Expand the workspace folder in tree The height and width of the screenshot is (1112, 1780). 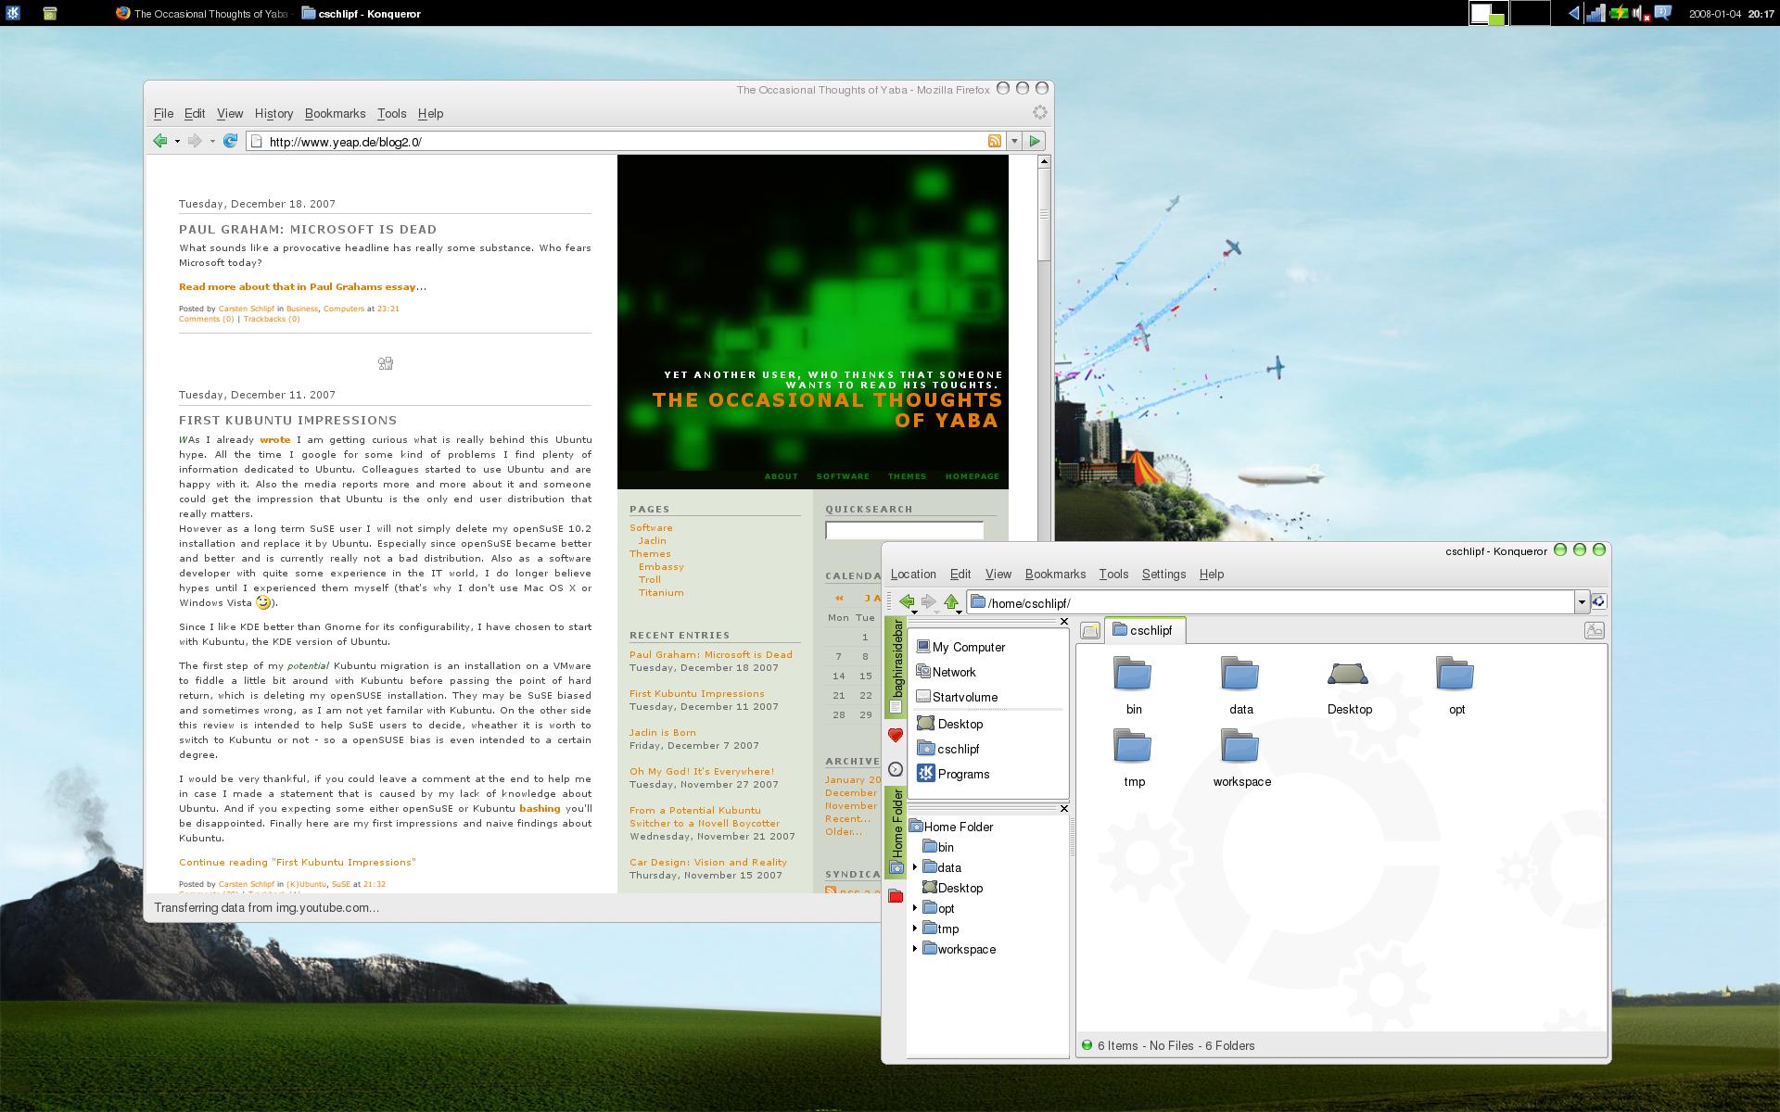click(915, 949)
